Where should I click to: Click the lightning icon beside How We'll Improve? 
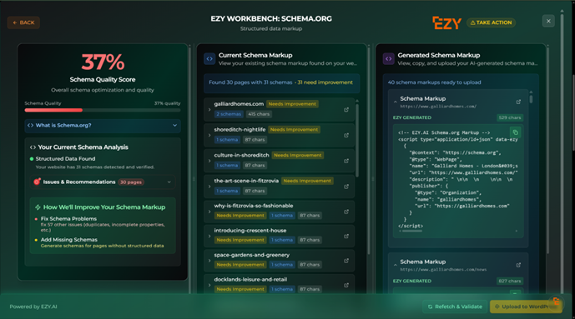click(x=38, y=207)
